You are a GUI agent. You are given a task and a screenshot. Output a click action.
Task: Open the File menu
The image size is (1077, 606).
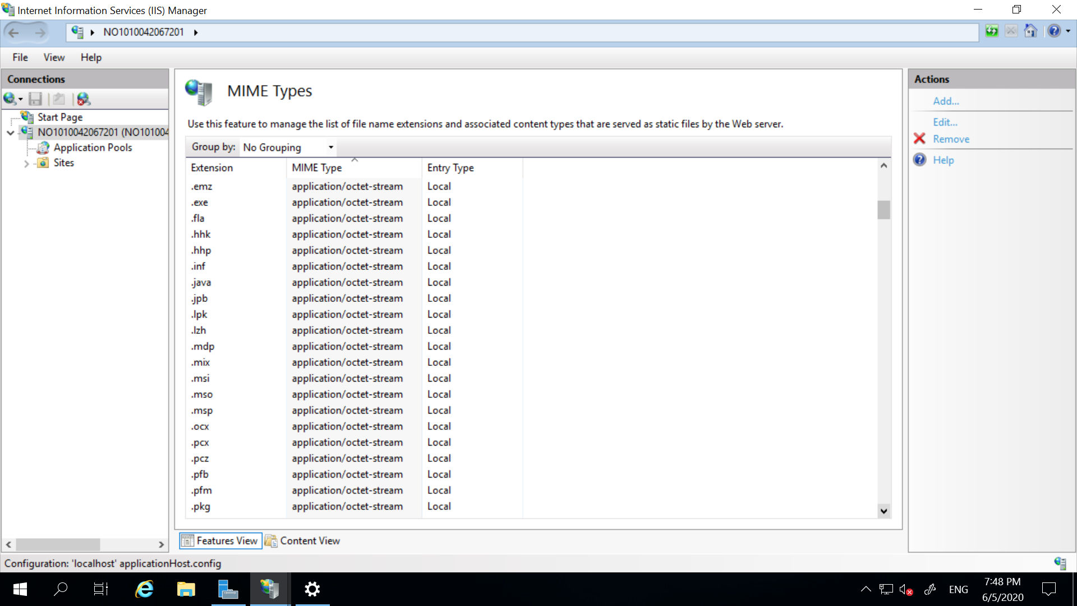click(20, 57)
